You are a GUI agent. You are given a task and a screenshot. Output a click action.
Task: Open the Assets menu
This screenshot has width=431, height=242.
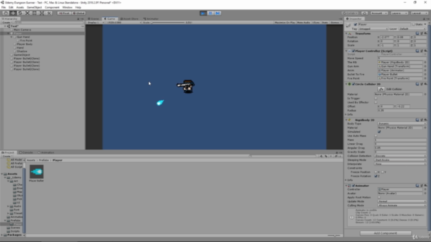pyautogui.click(x=20, y=7)
